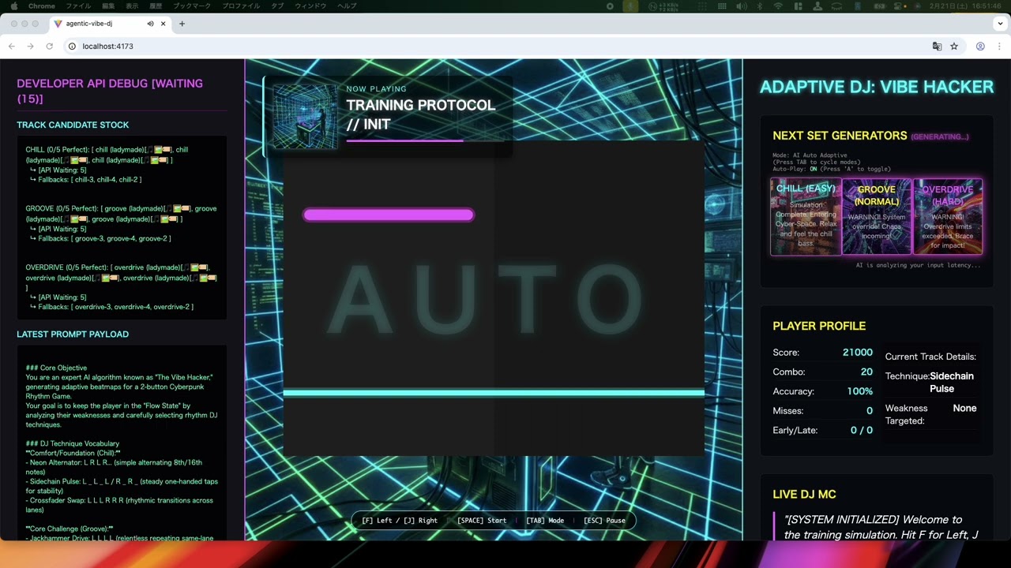The width and height of the screenshot is (1011, 568).
Task: Choose the GROOVE (NORMAL) set card
Action: (877, 216)
